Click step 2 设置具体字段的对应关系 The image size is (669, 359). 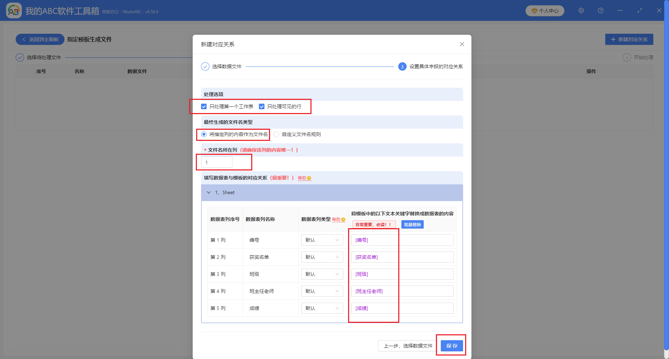coord(402,66)
